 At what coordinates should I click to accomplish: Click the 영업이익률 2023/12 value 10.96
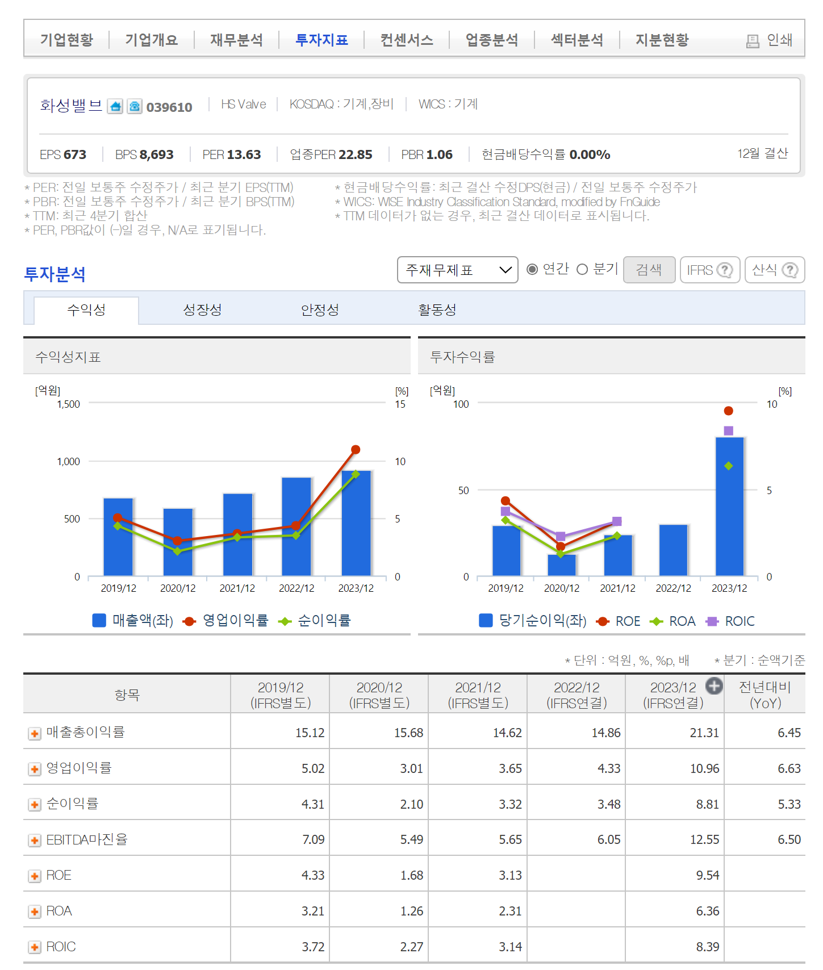click(x=704, y=769)
